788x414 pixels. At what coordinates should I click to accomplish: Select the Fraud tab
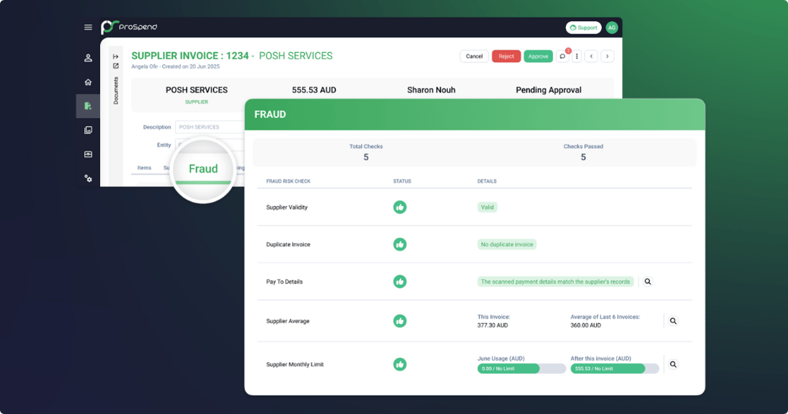[x=203, y=169]
